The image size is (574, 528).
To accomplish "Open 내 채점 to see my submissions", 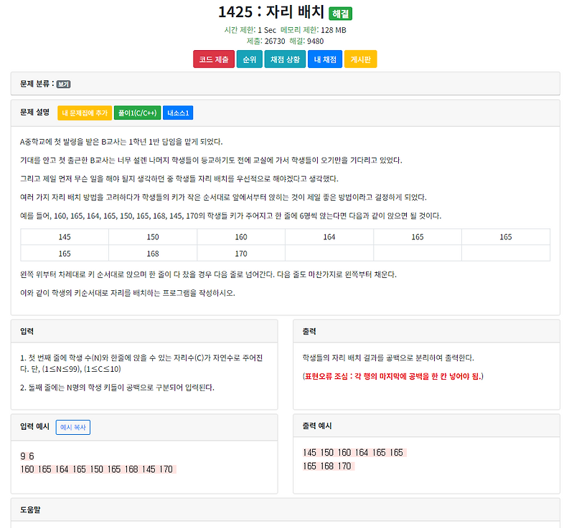I will (x=324, y=59).
